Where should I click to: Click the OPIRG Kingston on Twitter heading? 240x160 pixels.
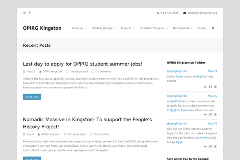point(186,63)
